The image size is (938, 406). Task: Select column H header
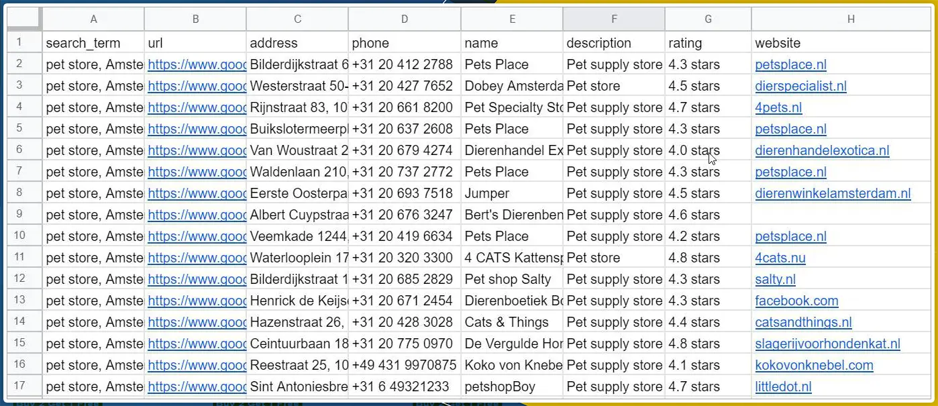click(x=850, y=19)
